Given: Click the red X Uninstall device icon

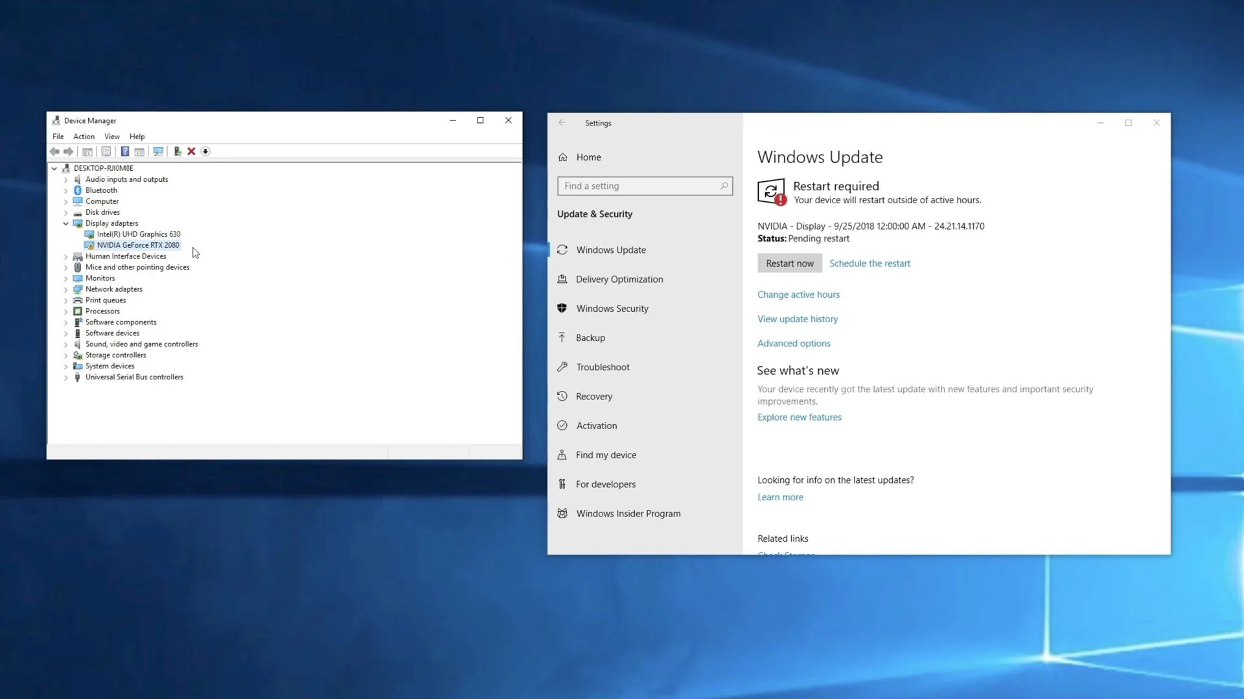Looking at the screenshot, I should tap(191, 151).
